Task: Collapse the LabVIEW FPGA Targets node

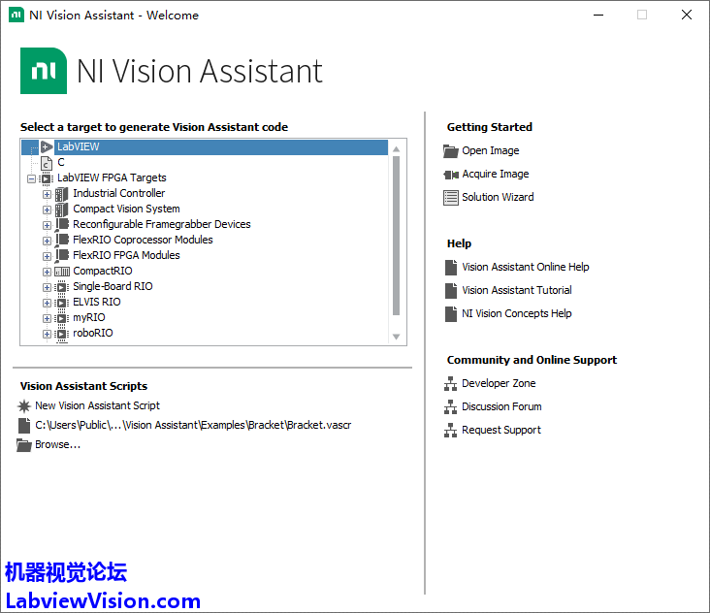Action: coord(31,177)
